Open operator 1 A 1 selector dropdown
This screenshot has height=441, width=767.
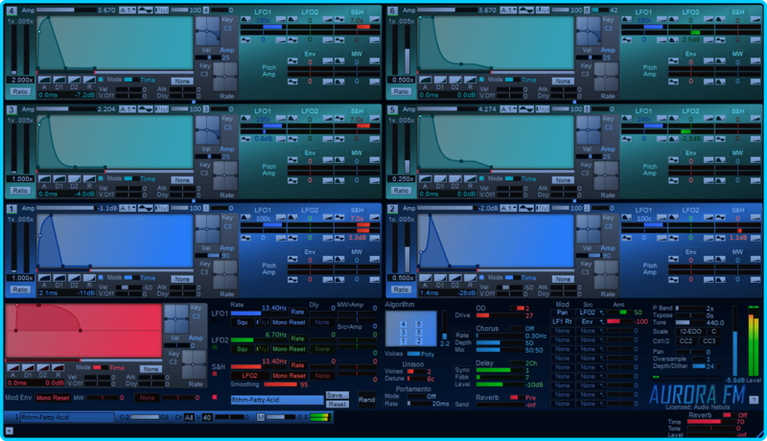pos(128,208)
